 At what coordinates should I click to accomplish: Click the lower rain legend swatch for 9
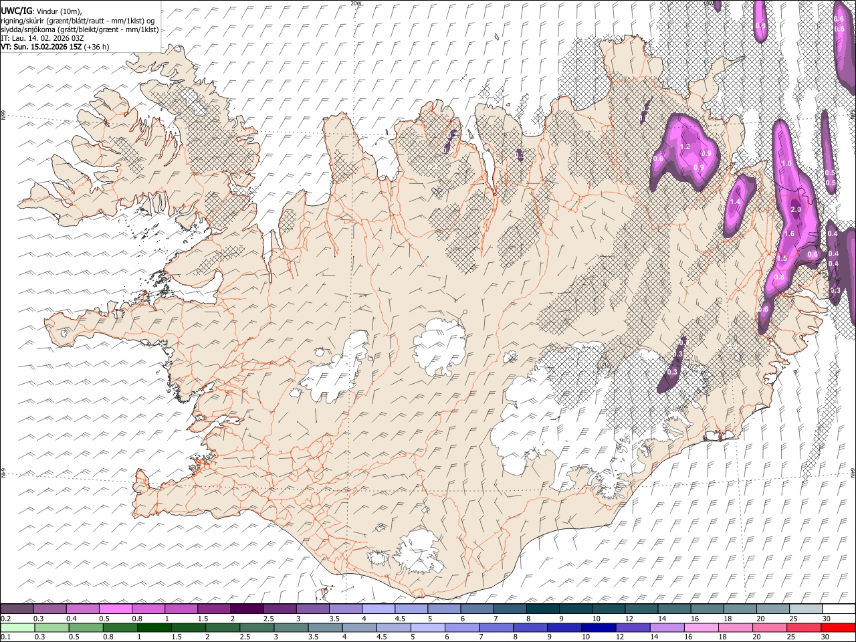pyautogui.click(x=564, y=627)
